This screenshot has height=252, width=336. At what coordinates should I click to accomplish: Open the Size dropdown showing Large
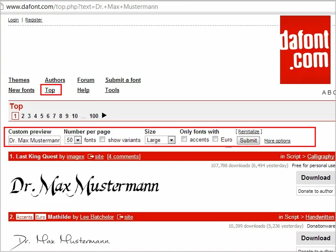point(160,140)
